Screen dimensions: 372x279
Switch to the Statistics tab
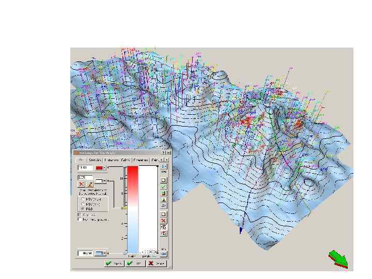[x=95, y=160]
